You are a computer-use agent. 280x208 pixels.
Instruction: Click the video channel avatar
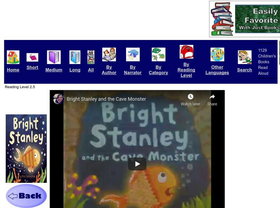58,99
